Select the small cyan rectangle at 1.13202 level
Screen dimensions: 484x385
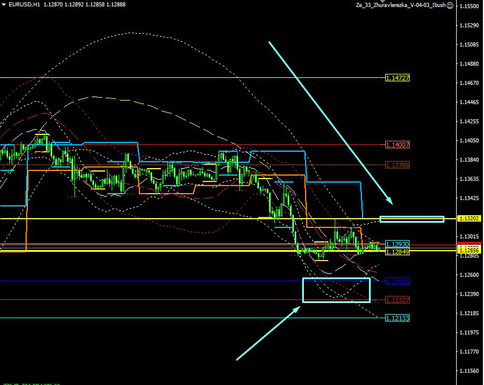click(x=411, y=219)
